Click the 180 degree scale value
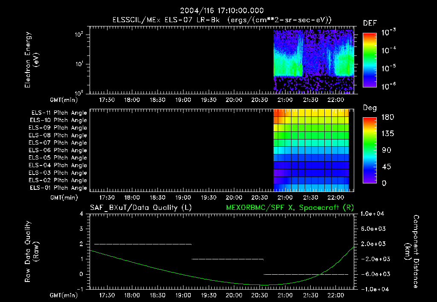The width and height of the screenshot is (437, 302). [x=387, y=117]
